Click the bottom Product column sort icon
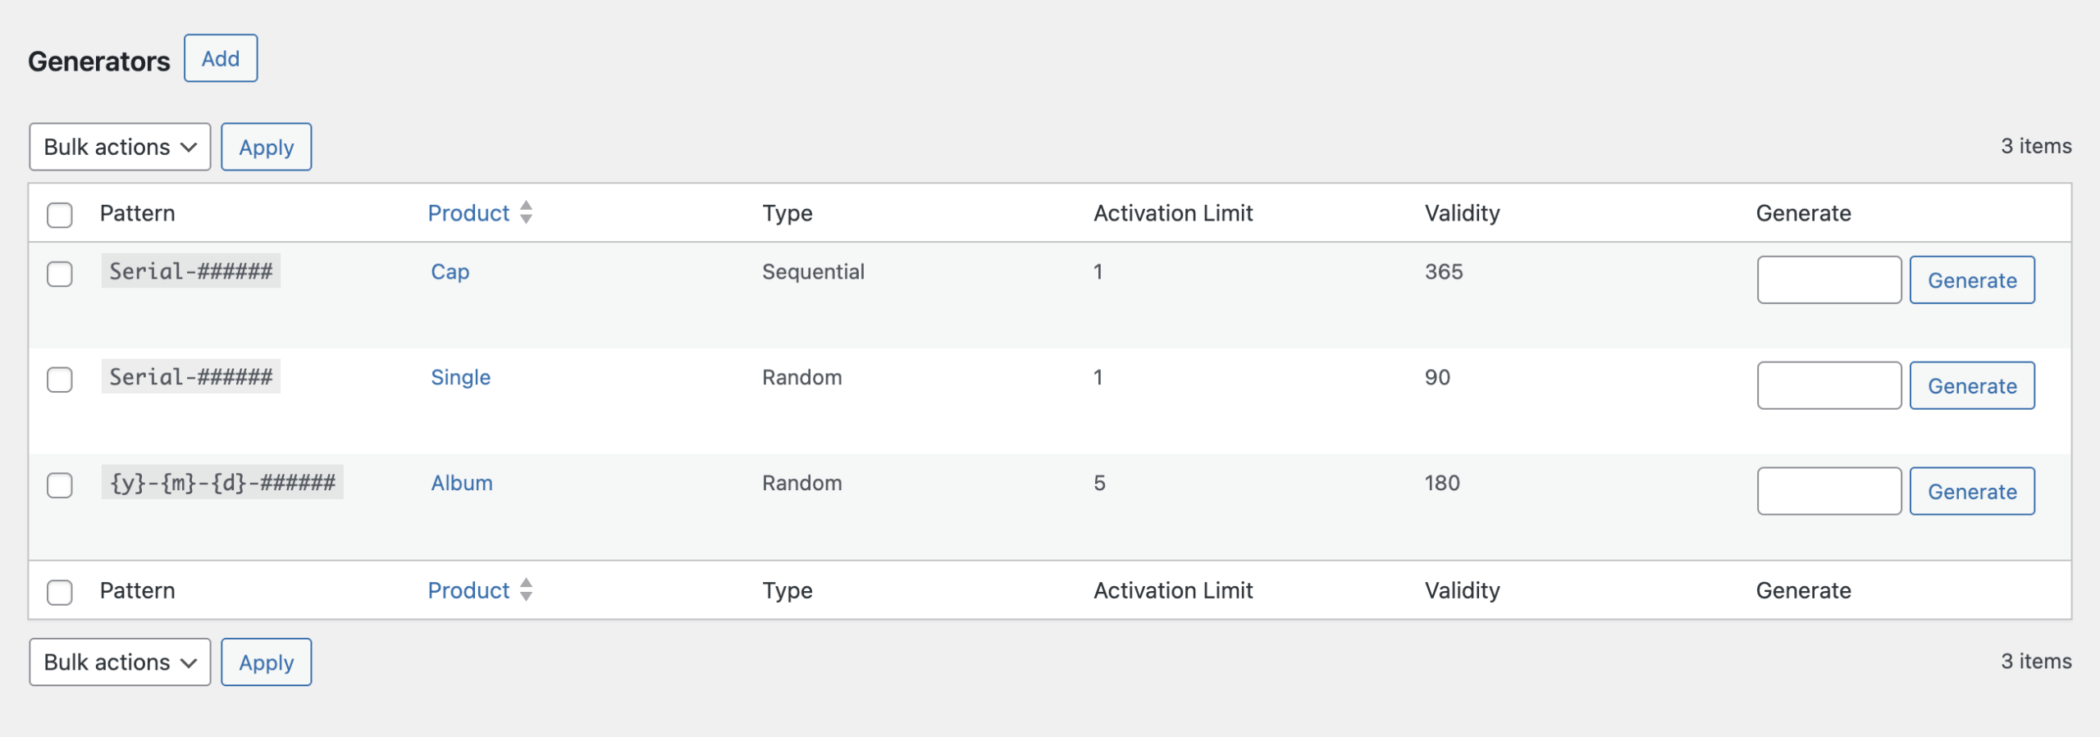The height and width of the screenshot is (737, 2100). pos(526,589)
